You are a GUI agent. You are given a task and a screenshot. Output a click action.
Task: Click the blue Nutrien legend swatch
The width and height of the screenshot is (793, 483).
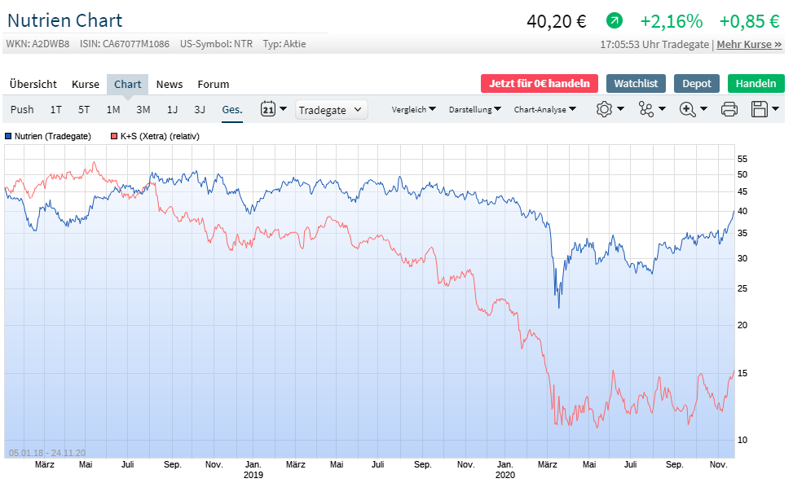tap(8, 136)
